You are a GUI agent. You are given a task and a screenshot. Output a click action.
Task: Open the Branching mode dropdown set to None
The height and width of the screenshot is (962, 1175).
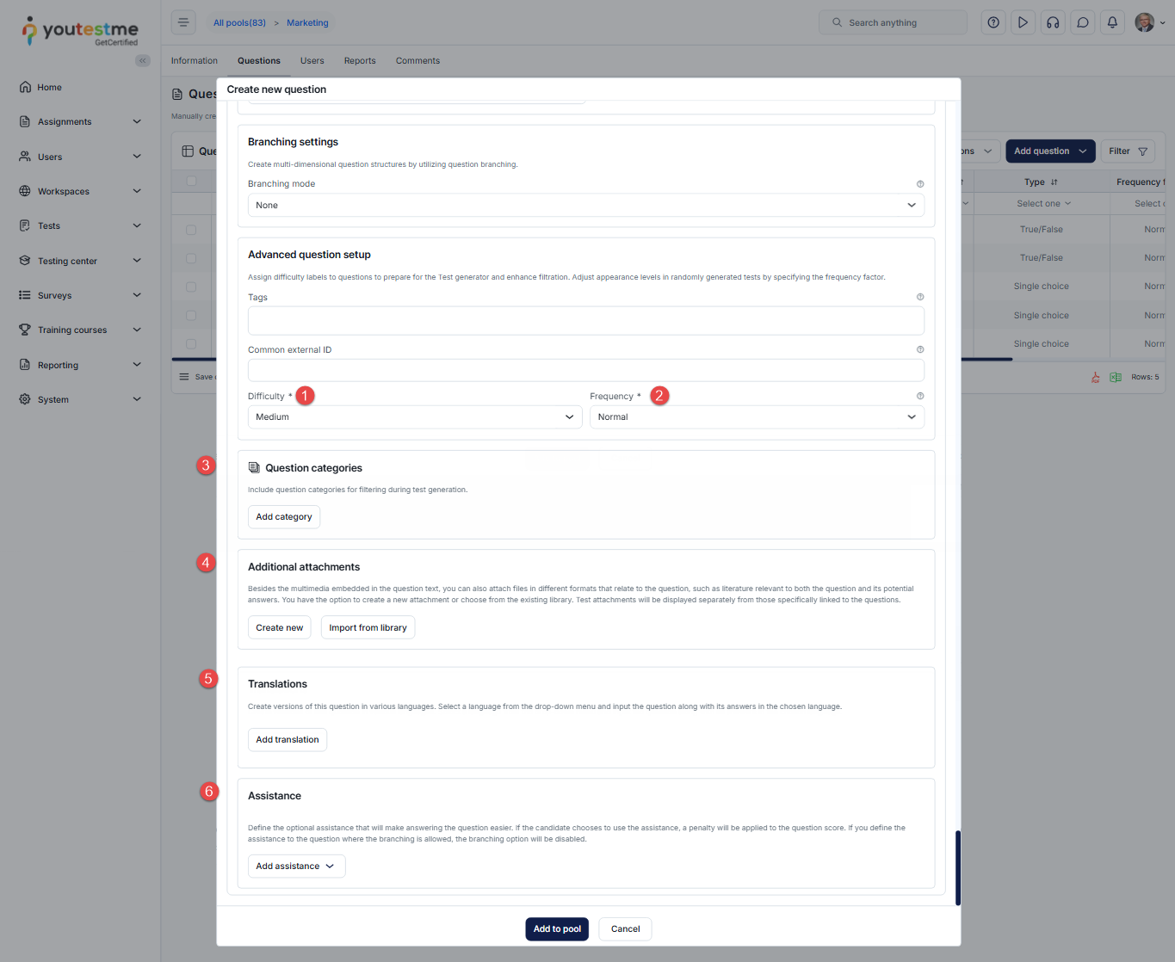point(586,205)
